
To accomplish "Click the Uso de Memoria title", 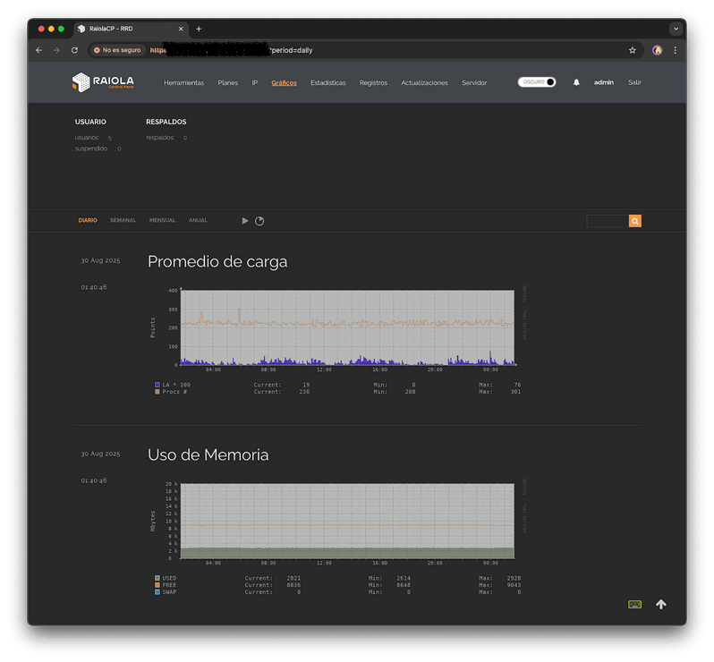I will click(208, 454).
